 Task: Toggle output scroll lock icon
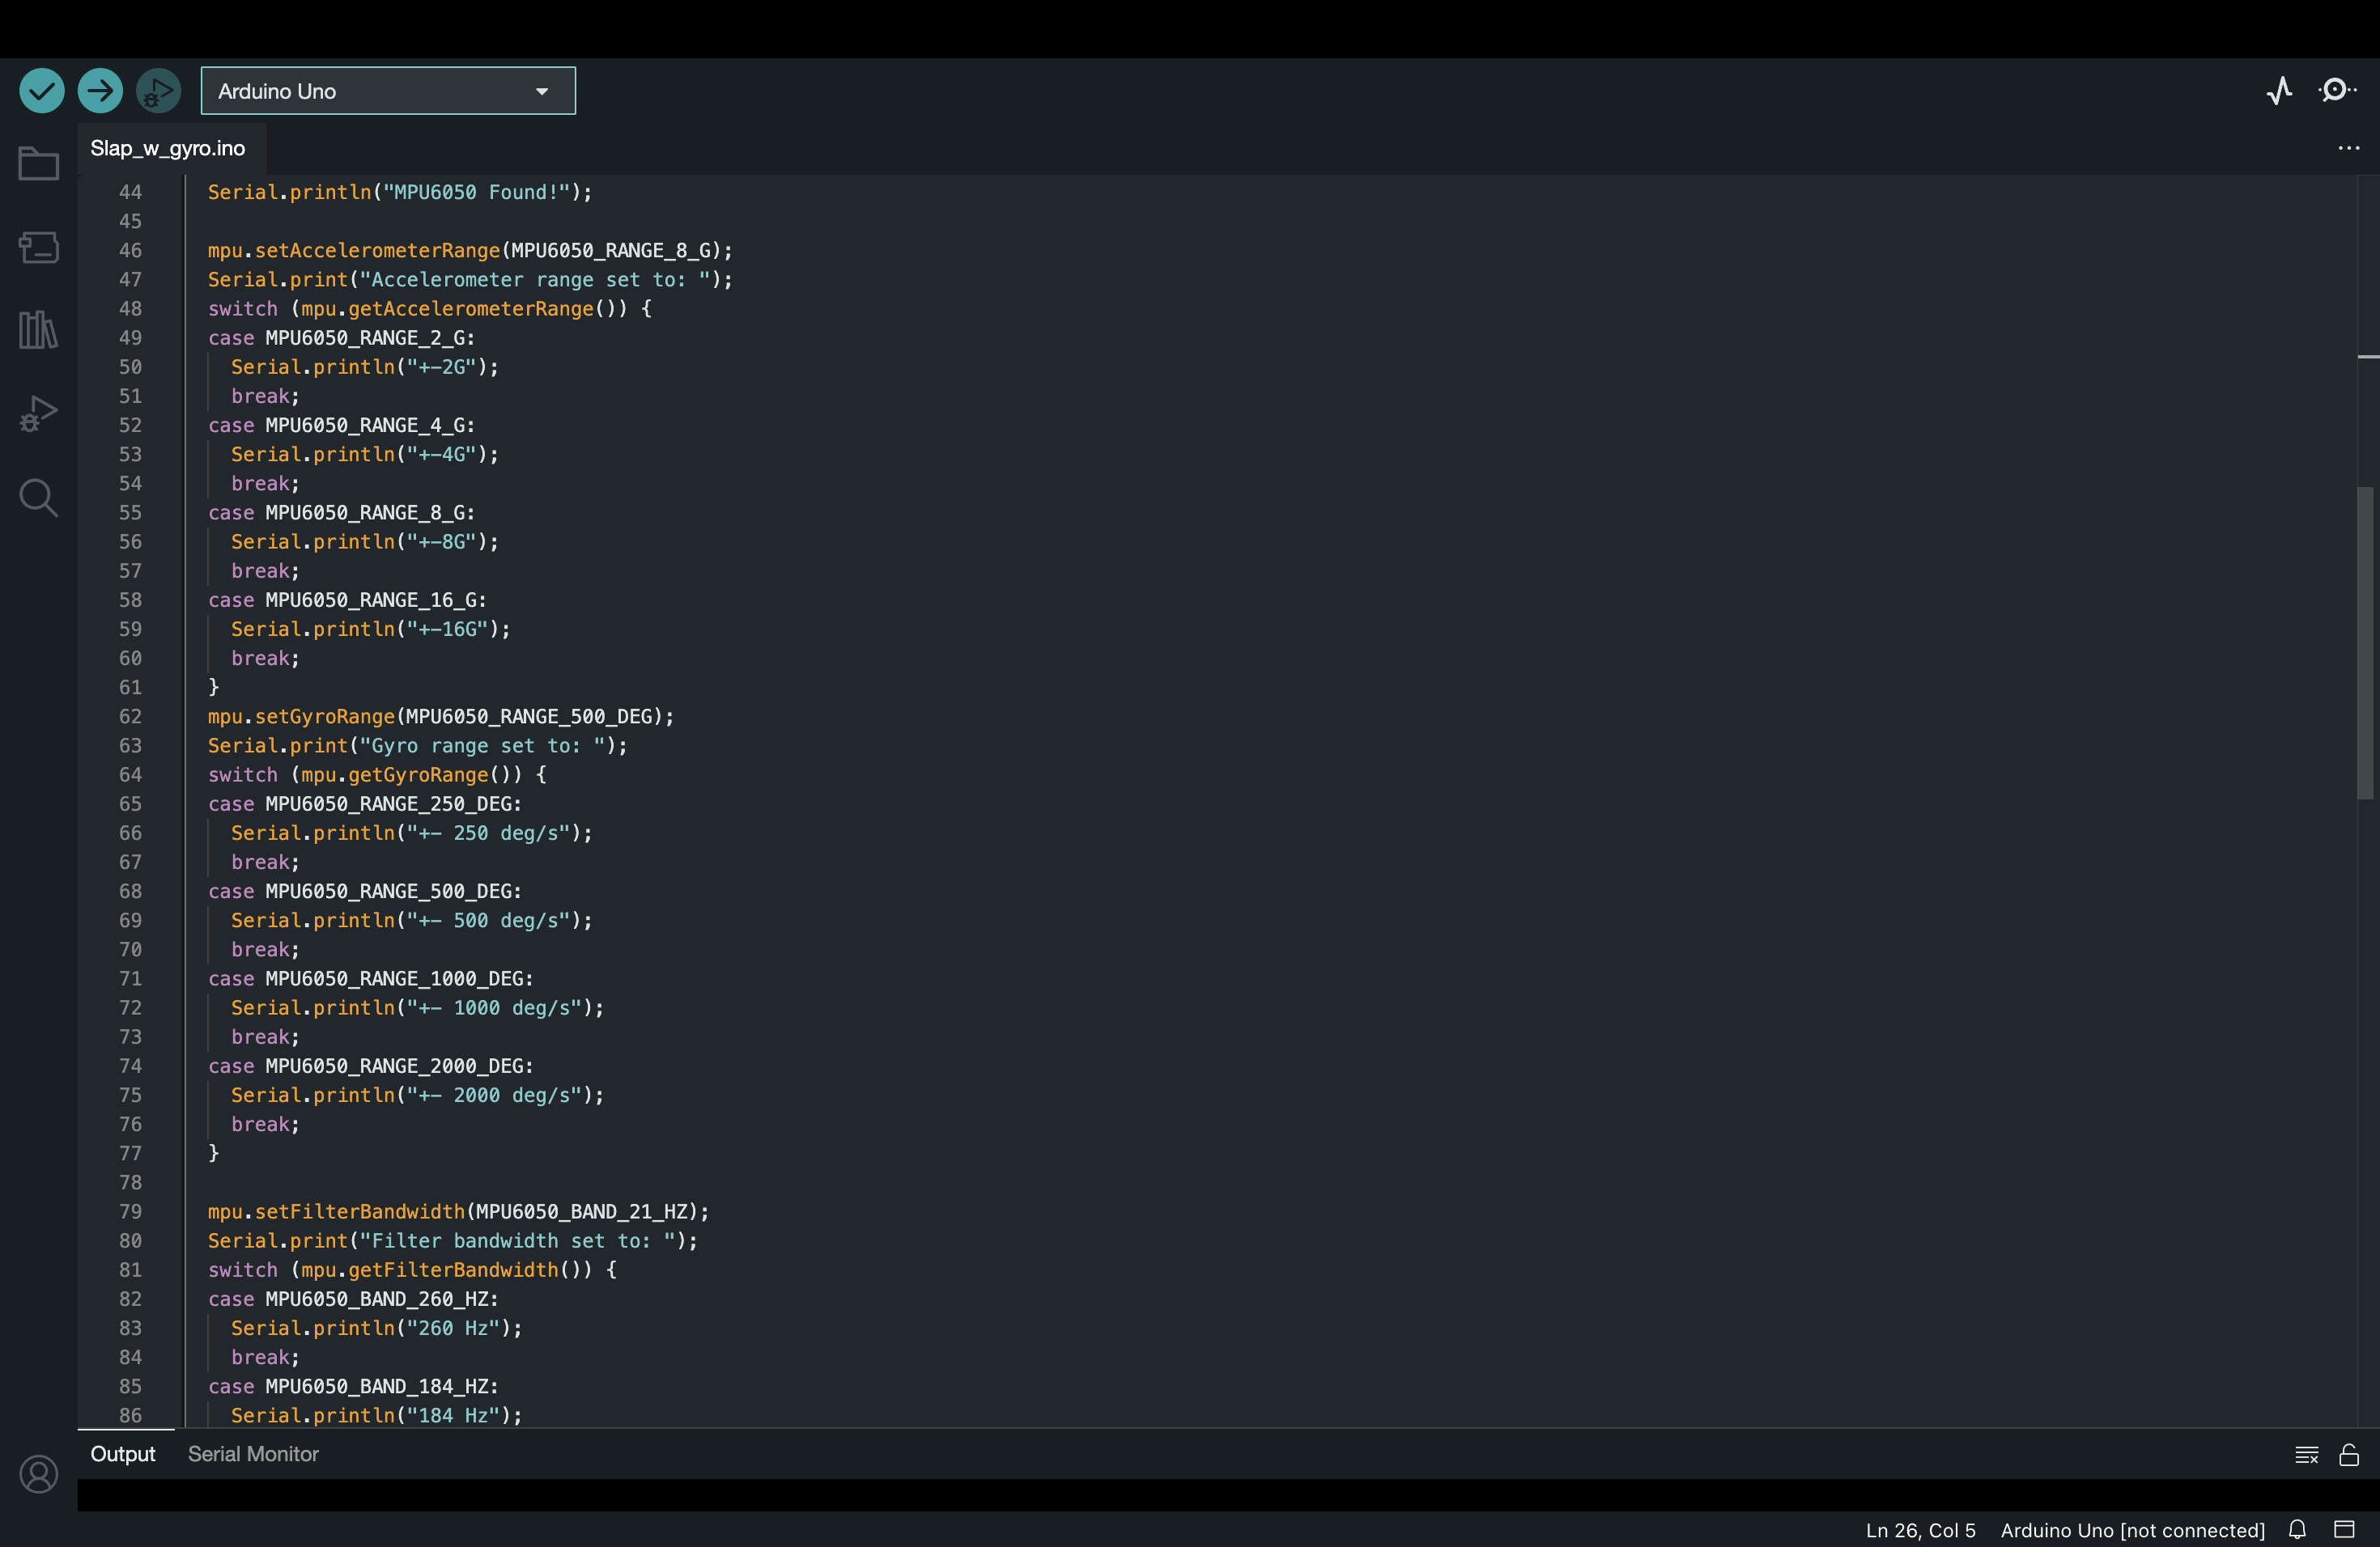[2349, 1455]
